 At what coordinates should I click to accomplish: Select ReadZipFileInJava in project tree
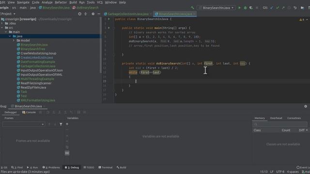(33, 87)
